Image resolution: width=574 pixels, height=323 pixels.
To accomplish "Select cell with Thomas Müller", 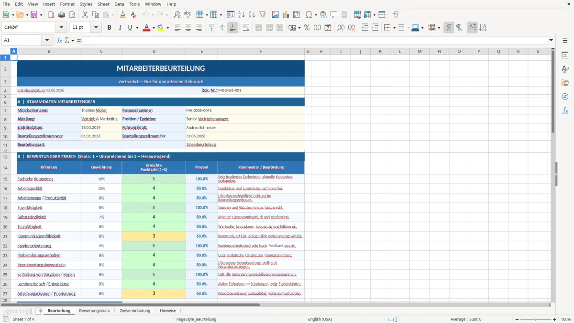I will point(101,111).
